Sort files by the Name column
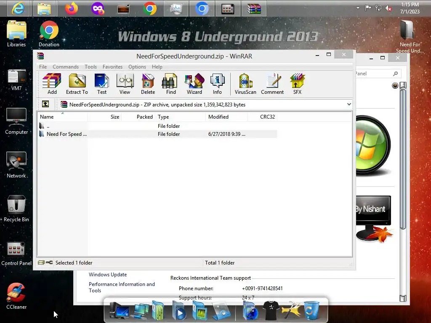The width and height of the screenshot is (431, 323). click(x=62, y=117)
